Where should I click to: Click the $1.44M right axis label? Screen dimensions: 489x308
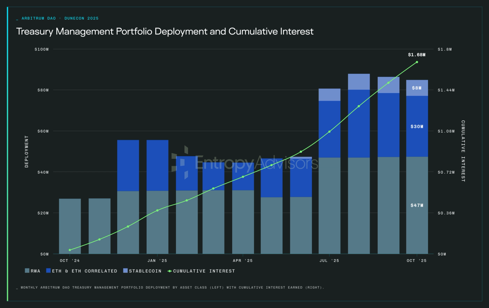point(446,90)
